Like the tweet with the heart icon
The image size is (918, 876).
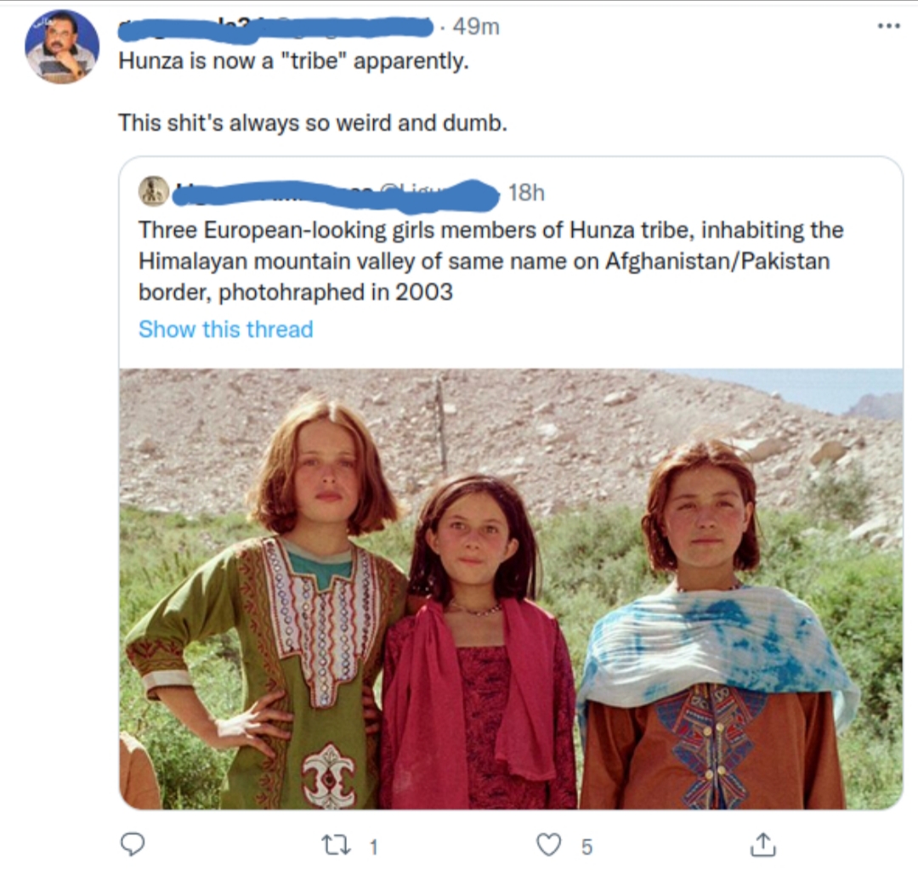click(x=548, y=845)
